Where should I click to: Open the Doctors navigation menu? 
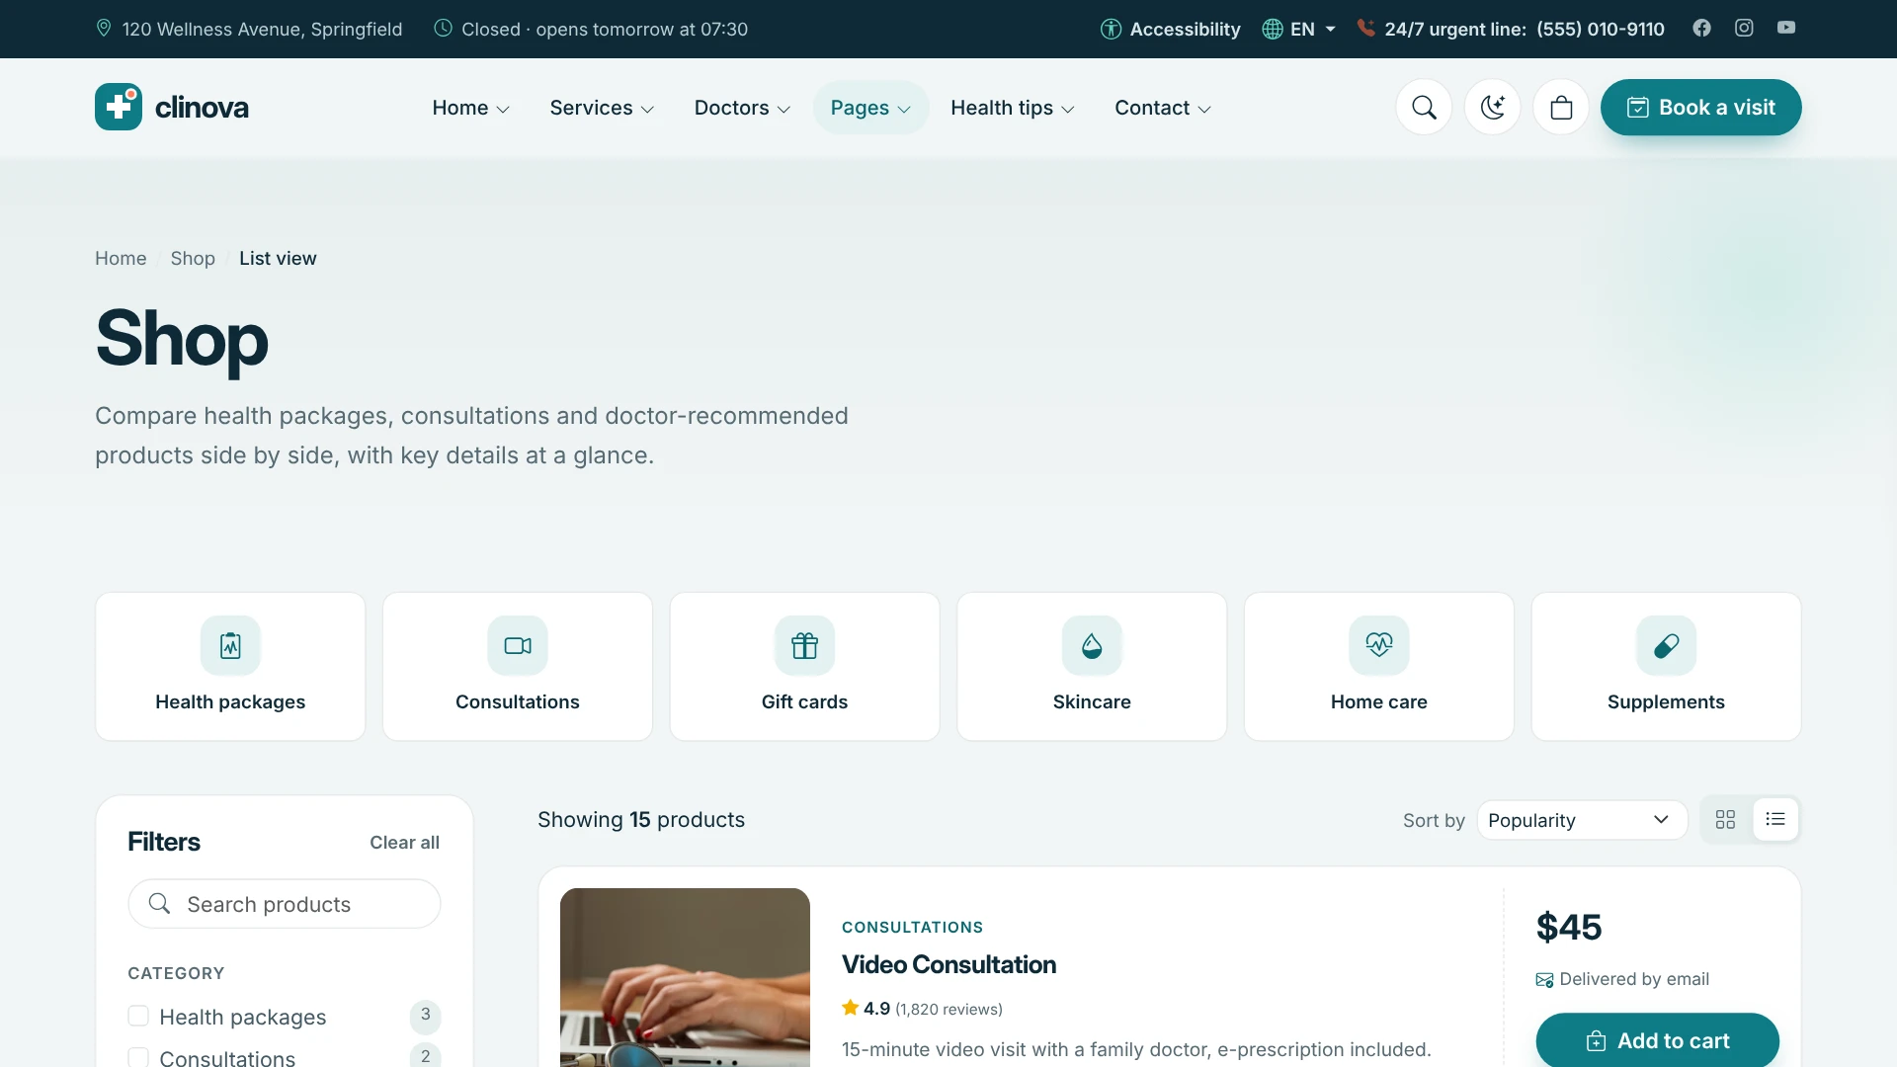coord(742,108)
